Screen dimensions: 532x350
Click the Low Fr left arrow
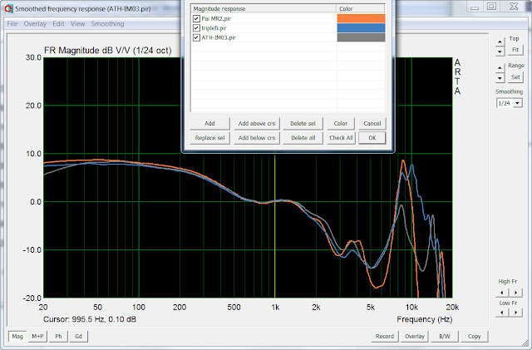502,312
